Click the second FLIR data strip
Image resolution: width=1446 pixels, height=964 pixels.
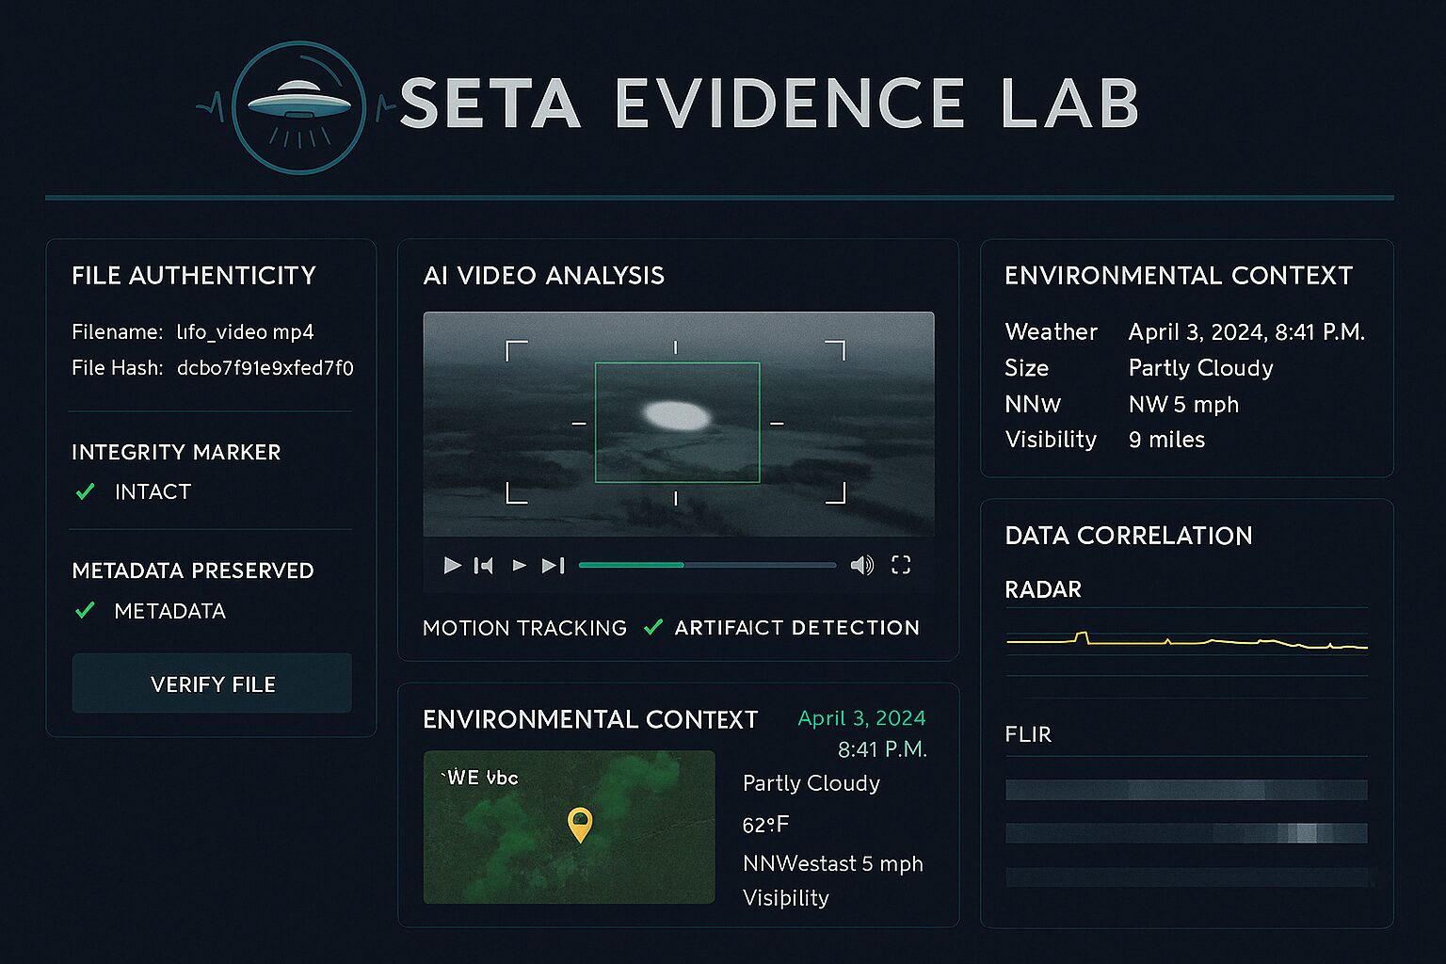pyautogui.click(x=1186, y=832)
